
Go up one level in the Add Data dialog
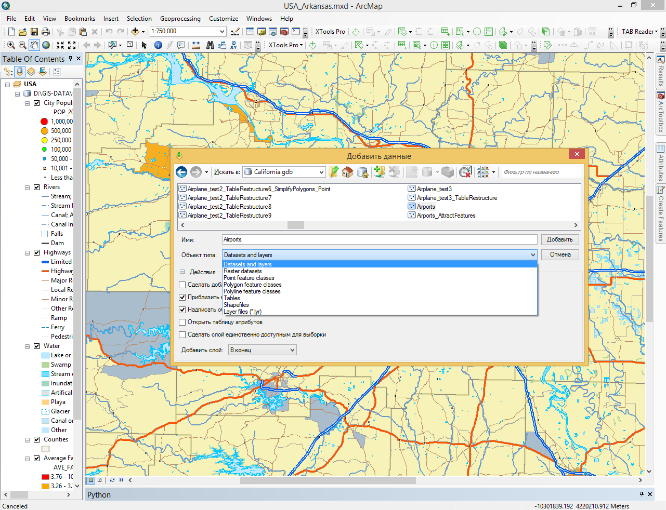[334, 172]
